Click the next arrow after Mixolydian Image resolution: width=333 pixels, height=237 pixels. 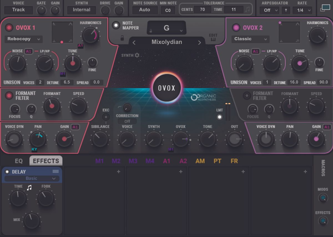tap(199, 42)
